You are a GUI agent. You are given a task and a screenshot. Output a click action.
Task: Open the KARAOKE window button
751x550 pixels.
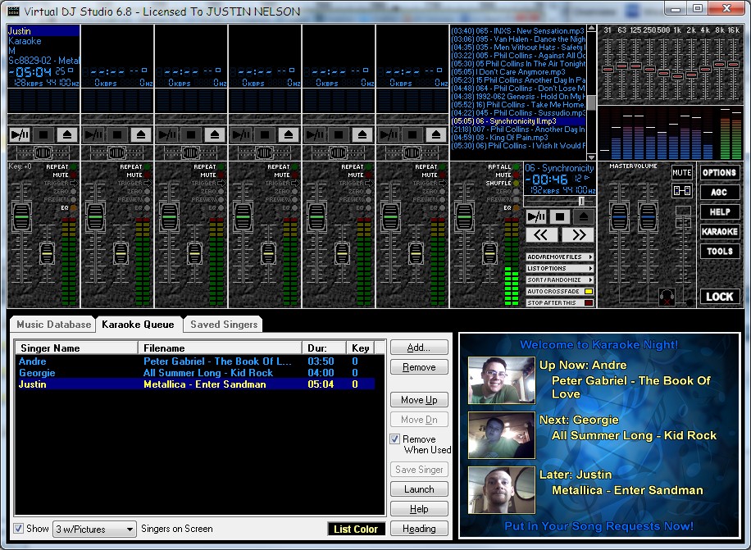(x=719, y=231)
